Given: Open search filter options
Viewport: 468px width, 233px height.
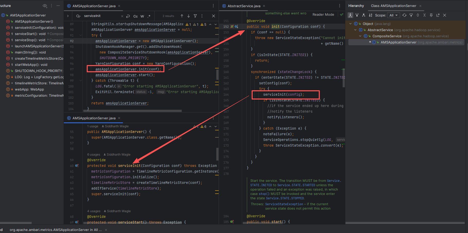Looking at the screenshot, I should click(195, 16).
